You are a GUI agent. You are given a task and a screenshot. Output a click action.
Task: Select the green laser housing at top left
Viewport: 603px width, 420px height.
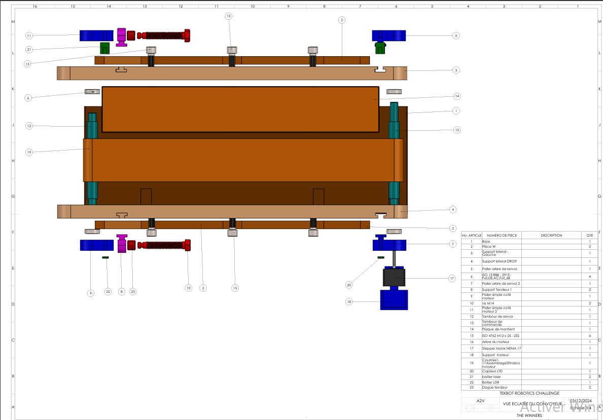[x=105, y=48]
